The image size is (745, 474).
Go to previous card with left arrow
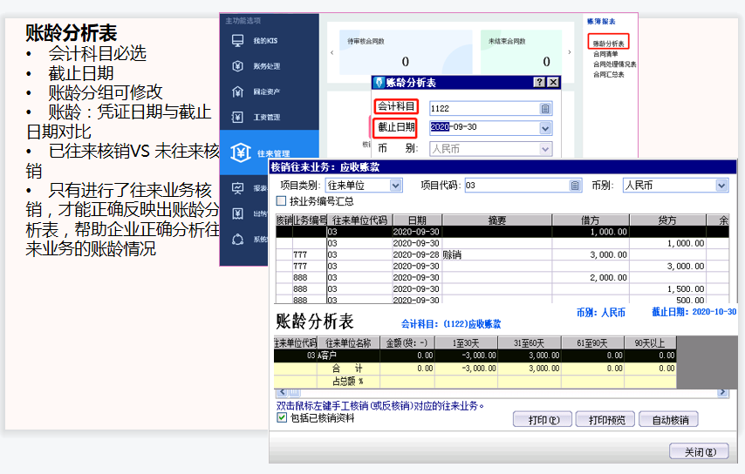click(x=332, y=52)
